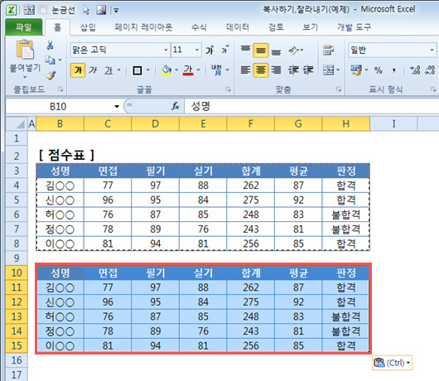Toggle Underline (가) formatting

pyautogui.click(x=109, y=70)
